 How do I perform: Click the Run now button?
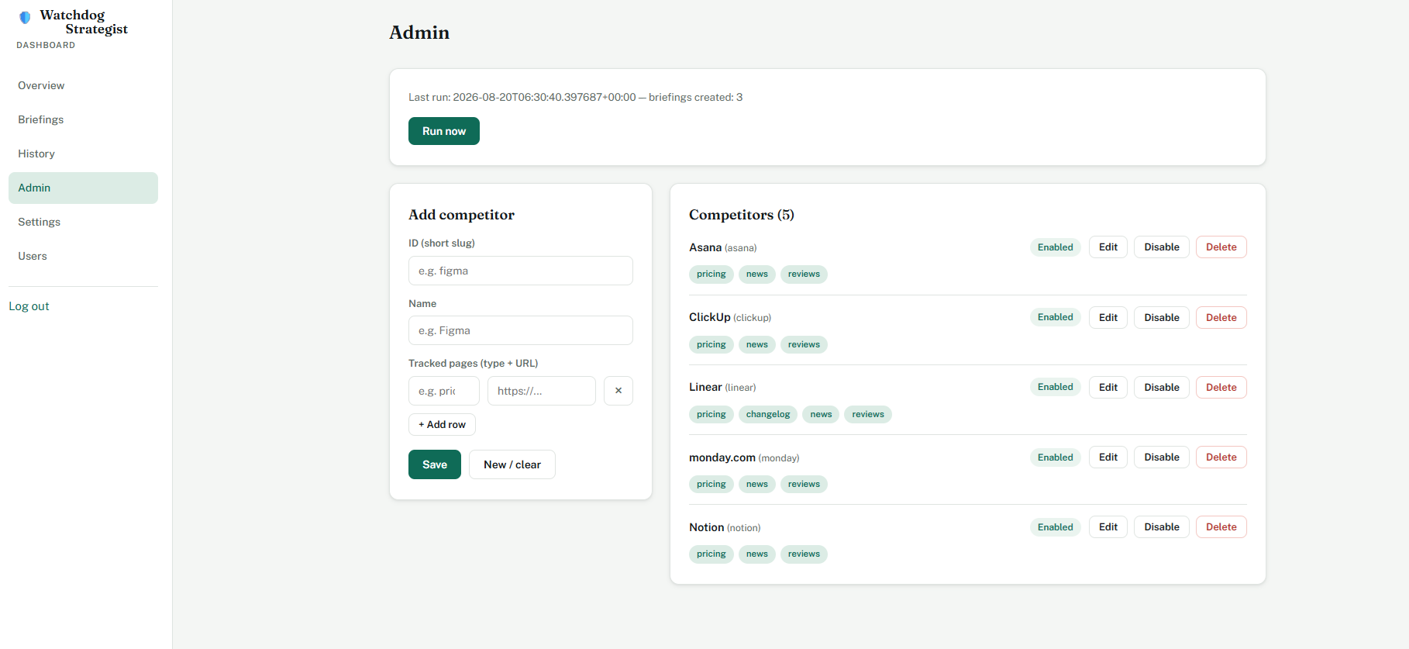click(x=444, y=131)
